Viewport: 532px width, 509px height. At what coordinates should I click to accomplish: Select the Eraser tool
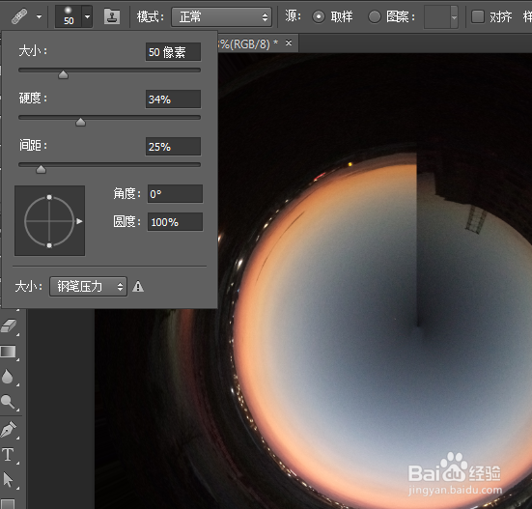click(x=9, y=326)
